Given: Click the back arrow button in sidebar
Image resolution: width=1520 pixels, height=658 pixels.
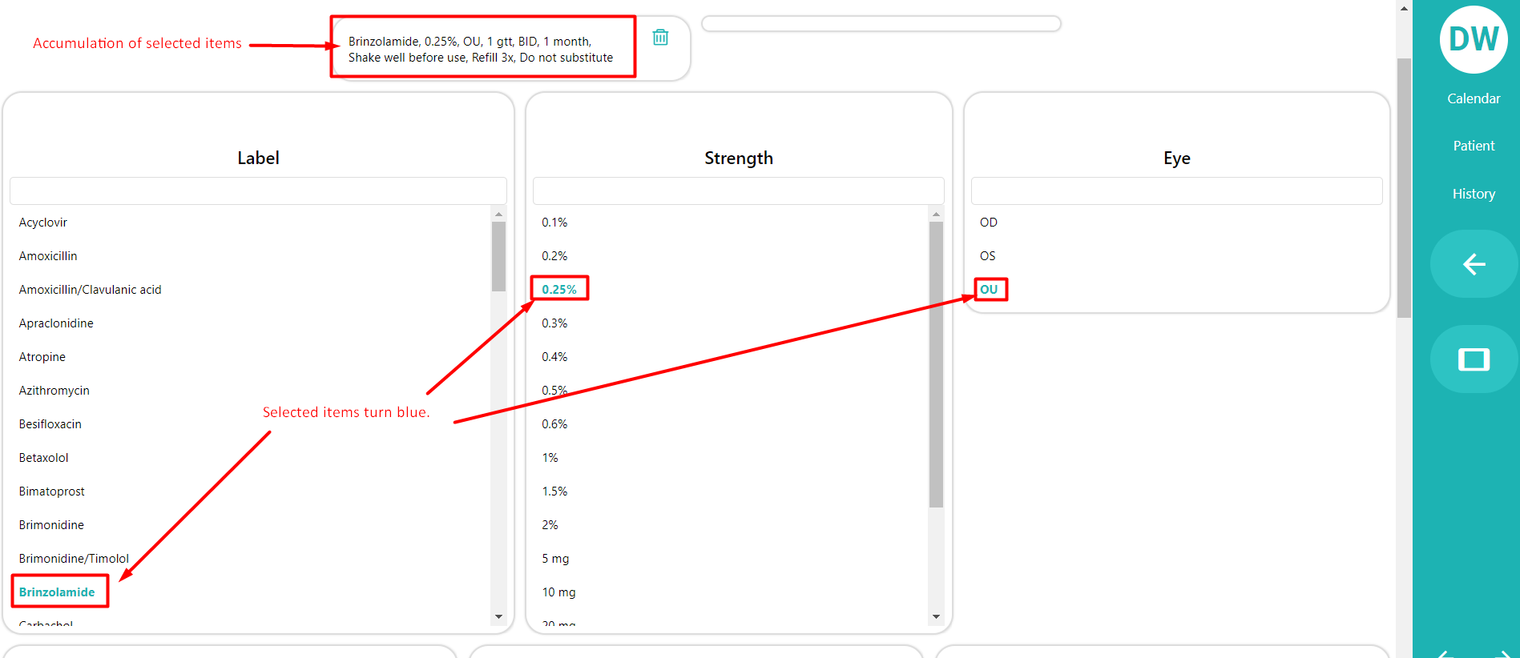Looking at the screenshot, I should (1474, 264).
